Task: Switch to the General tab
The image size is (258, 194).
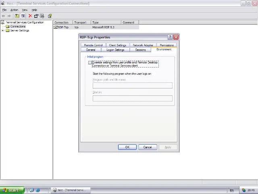Action: point(91,50)
